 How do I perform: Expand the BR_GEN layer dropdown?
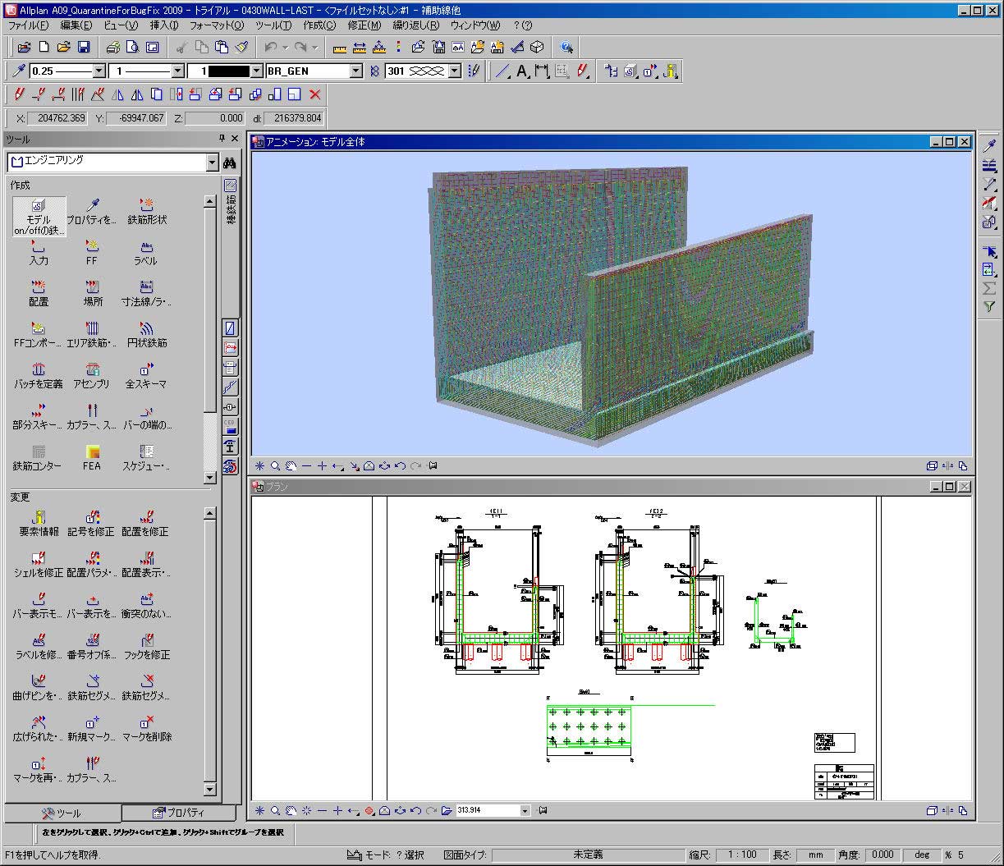pos(355,71)
